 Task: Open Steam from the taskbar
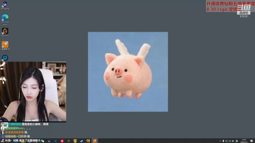[82, 141]
